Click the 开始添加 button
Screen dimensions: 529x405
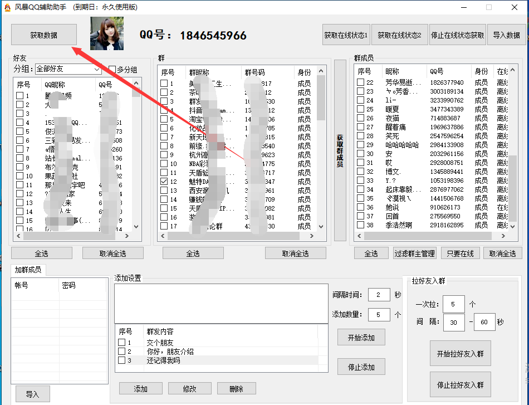[361, 337]
